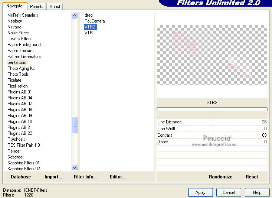This screenshot has width=272, height=198.
Task: Select the VTR filter entry
Action: 89,33
